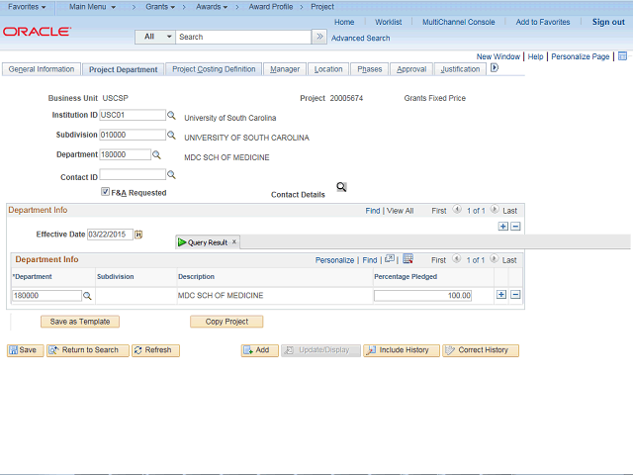Delete the MDC SCH OF MEDICINE row
Screen dimensions: 633x475
pyautogui.click(x=515, y=295)
